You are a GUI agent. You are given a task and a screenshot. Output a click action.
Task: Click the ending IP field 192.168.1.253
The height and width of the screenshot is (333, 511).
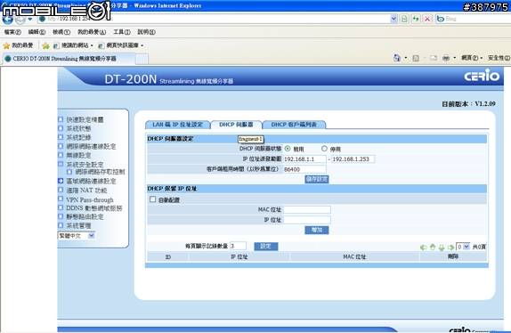coord(353,159)
